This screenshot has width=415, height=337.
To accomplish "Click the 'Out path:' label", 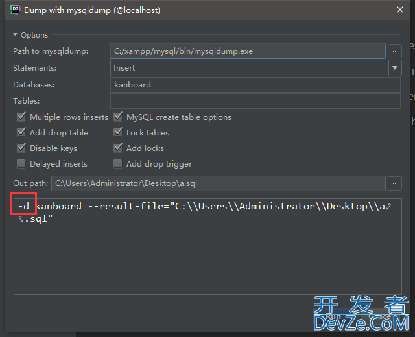I will (x=30, y=183).
